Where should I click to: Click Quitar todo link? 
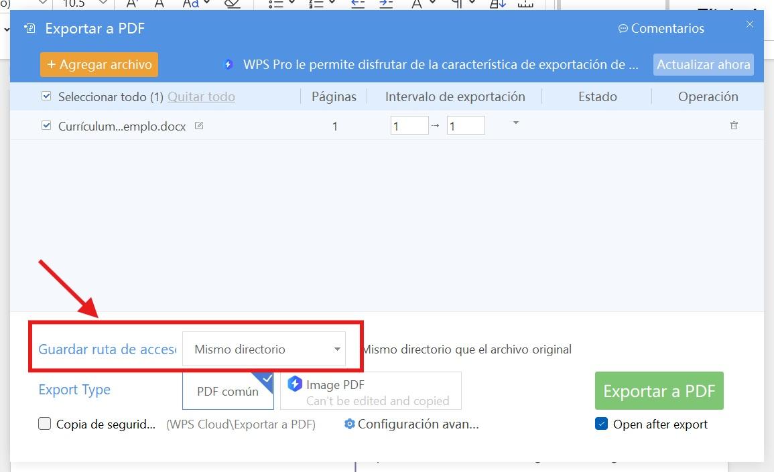(x=201, y=96)
